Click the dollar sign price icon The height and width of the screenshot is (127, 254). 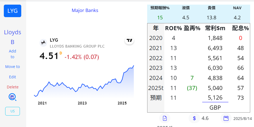click(x=194, y=119)
